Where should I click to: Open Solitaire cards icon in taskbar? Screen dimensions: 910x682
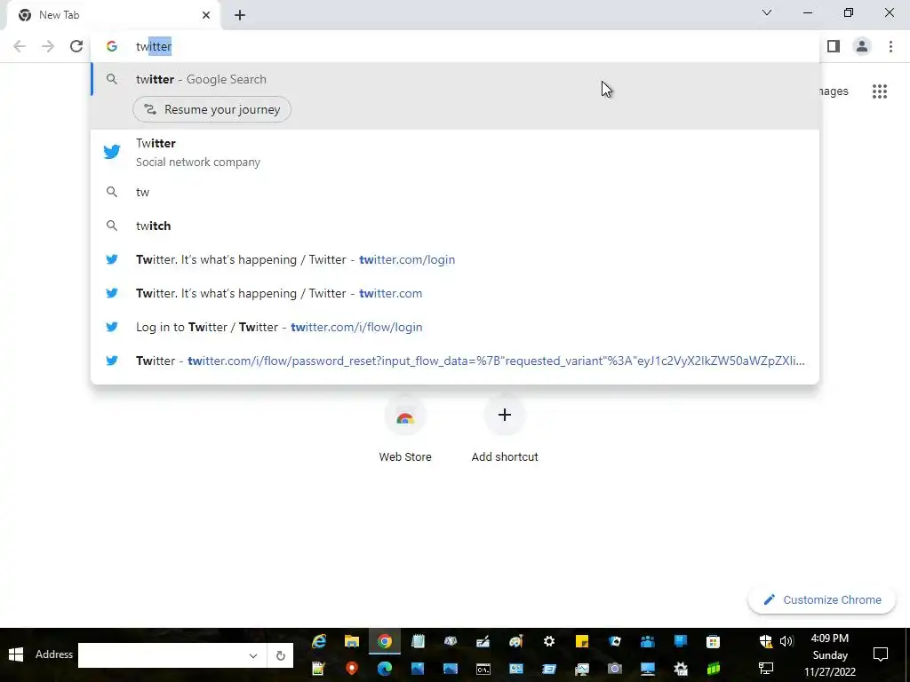coord(615,641)
